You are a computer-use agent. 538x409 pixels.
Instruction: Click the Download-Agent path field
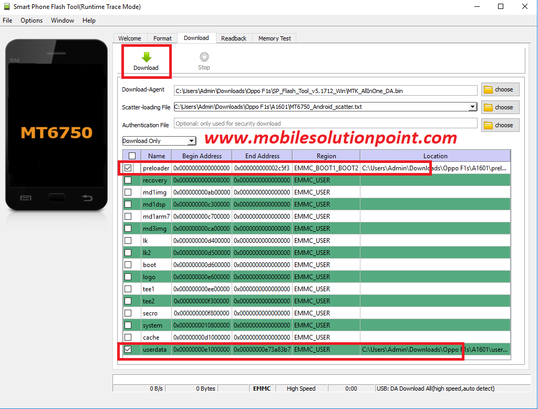pos(325,90)
